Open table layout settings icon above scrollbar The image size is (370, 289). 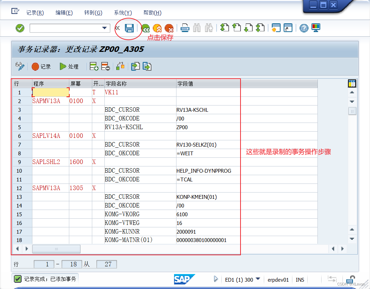352,83
